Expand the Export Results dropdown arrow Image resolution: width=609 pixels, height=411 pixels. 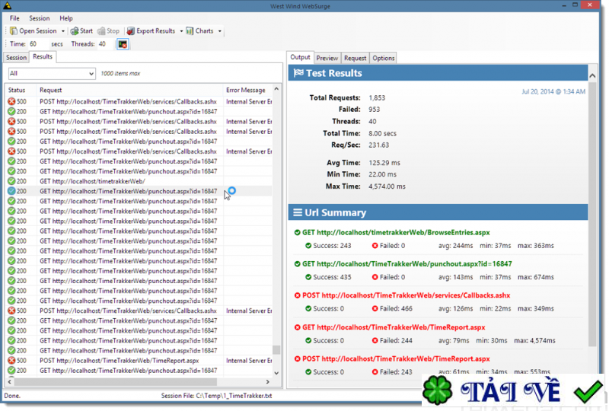click(x=181, y=31)
